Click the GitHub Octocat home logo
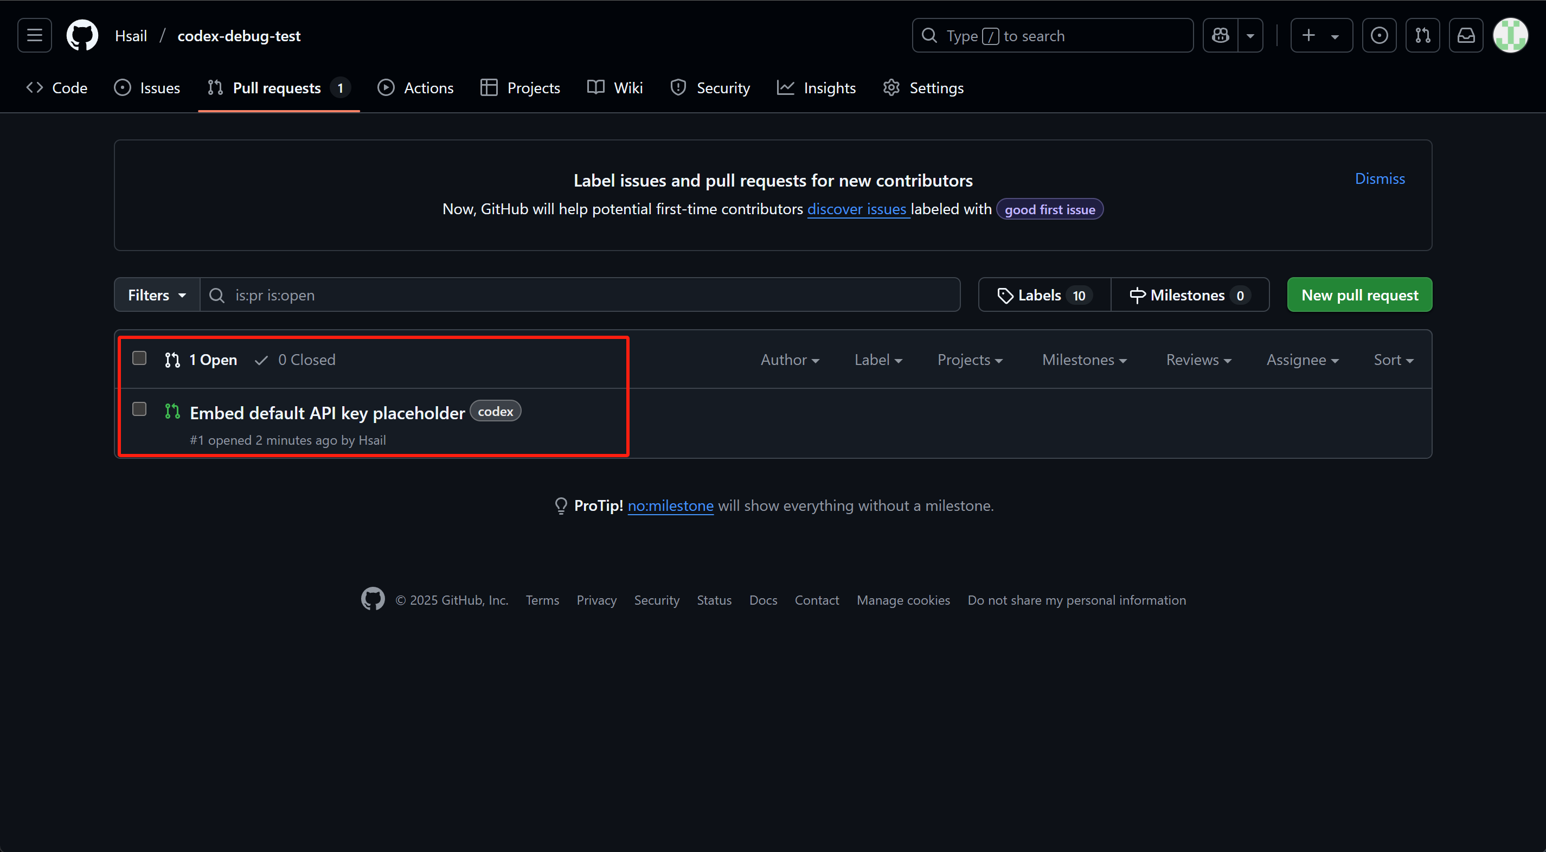 (82, 35)
